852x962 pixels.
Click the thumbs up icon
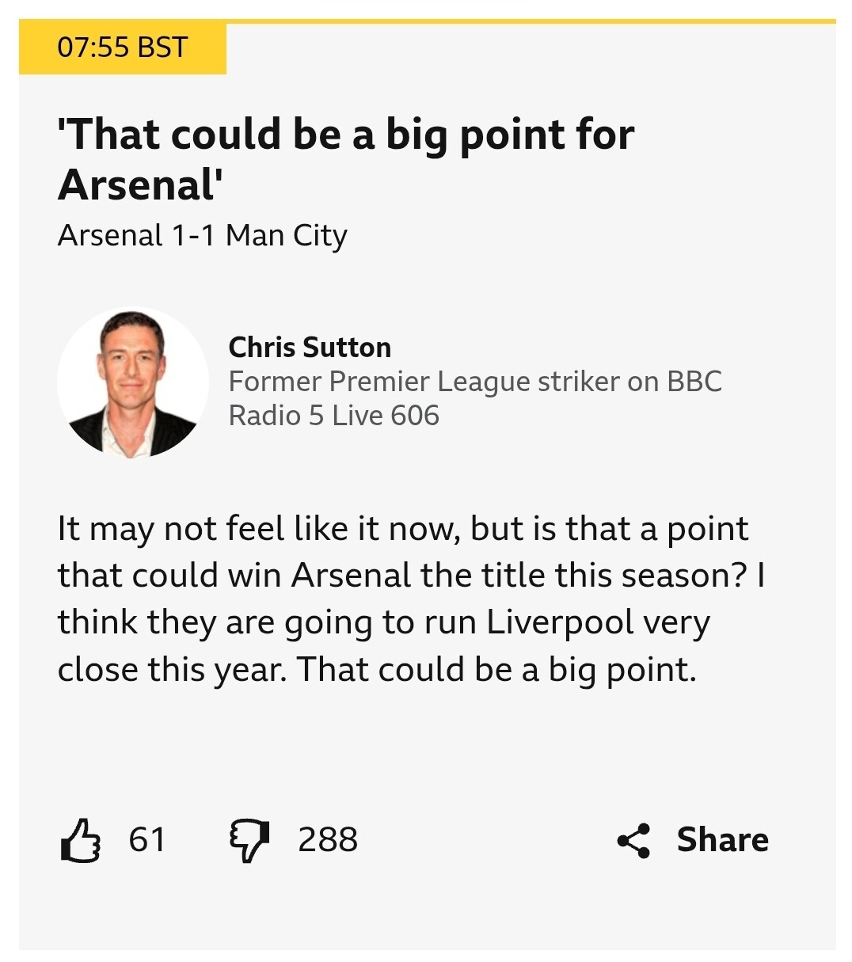coord(80,840)
